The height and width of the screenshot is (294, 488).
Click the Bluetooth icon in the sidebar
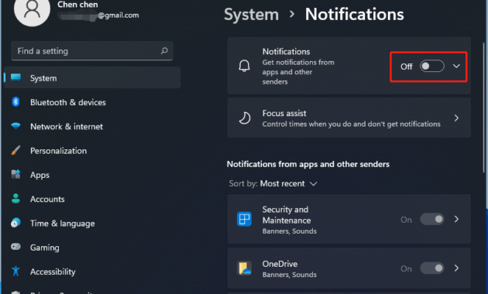(x=15, y=101)
